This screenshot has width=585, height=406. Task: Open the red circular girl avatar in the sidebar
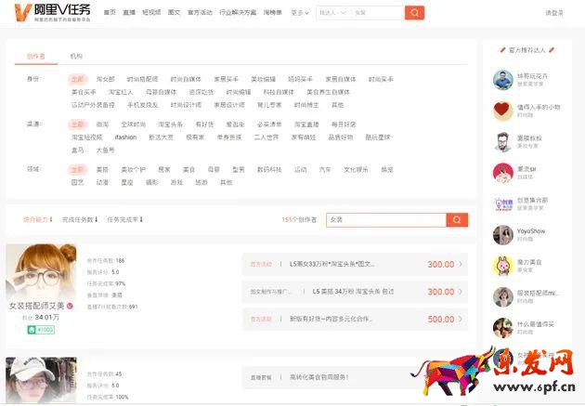[x=503, y=173]
